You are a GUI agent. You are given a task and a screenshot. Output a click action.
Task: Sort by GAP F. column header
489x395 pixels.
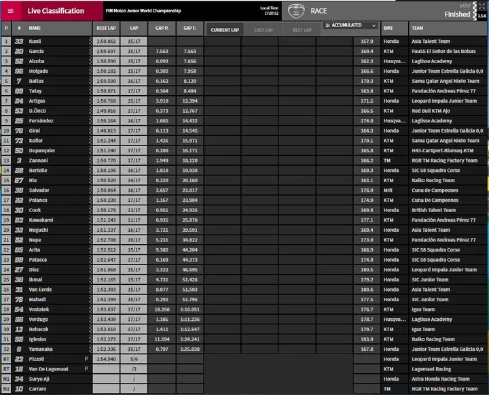click(x=189, y=28)
